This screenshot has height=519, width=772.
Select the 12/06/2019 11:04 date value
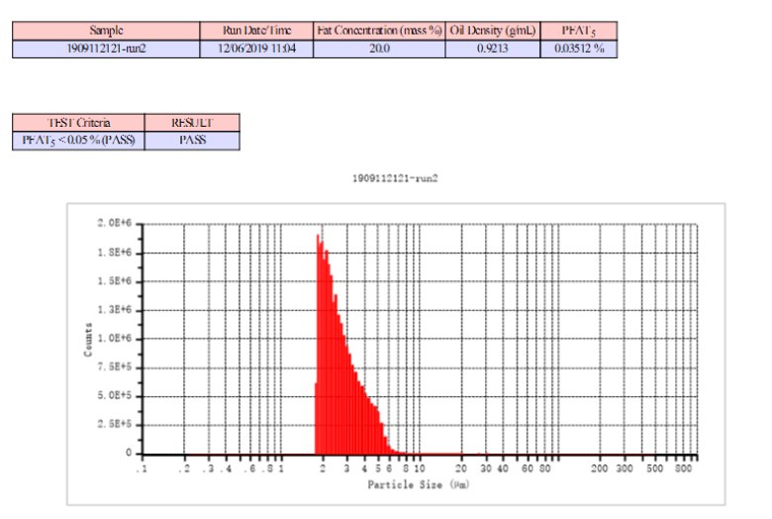(256, 48)
